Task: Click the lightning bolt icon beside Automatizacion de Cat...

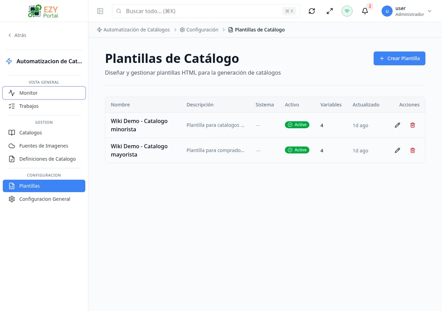Action: 9,61
